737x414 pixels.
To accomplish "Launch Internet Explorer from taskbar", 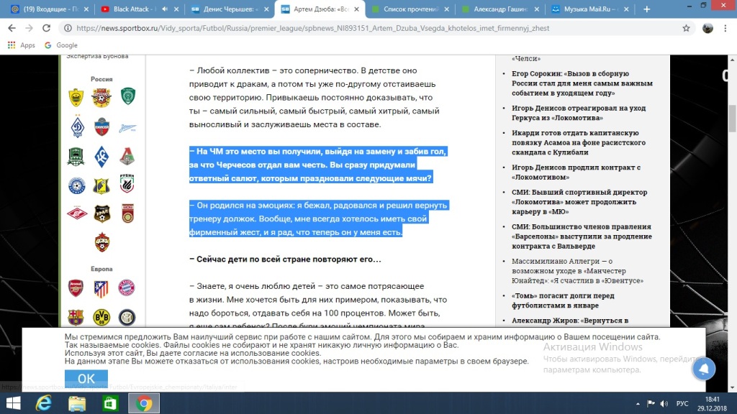I will coord(43,403).
